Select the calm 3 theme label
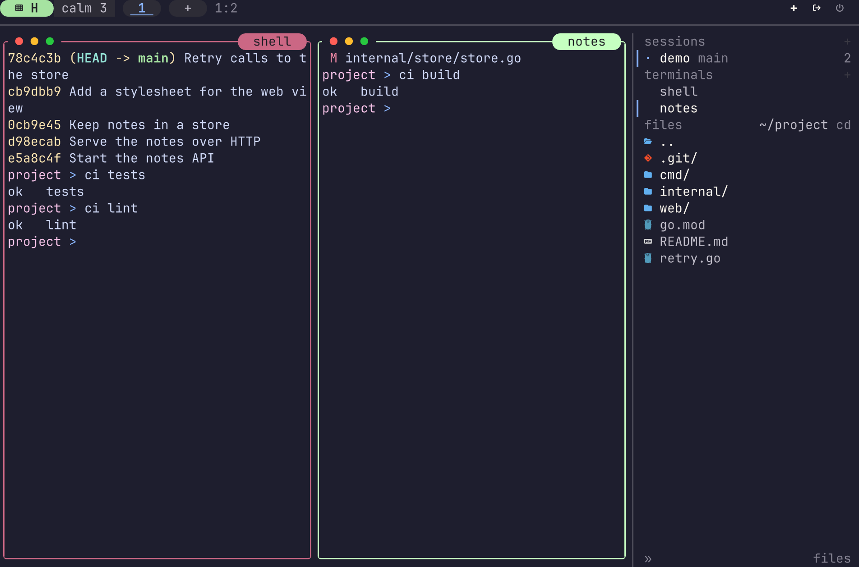The image size is (859, 567). [84, 8]
